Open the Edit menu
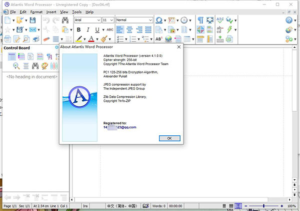 [x=23, y=12]
